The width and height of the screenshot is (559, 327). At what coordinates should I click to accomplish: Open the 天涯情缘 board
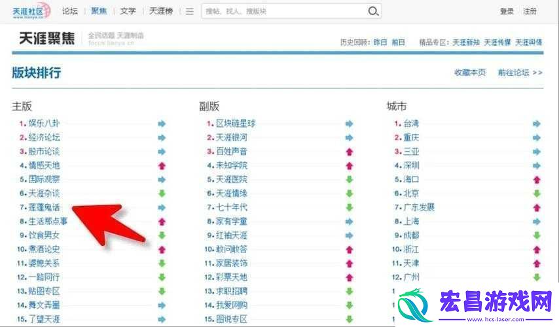point(232,194)
